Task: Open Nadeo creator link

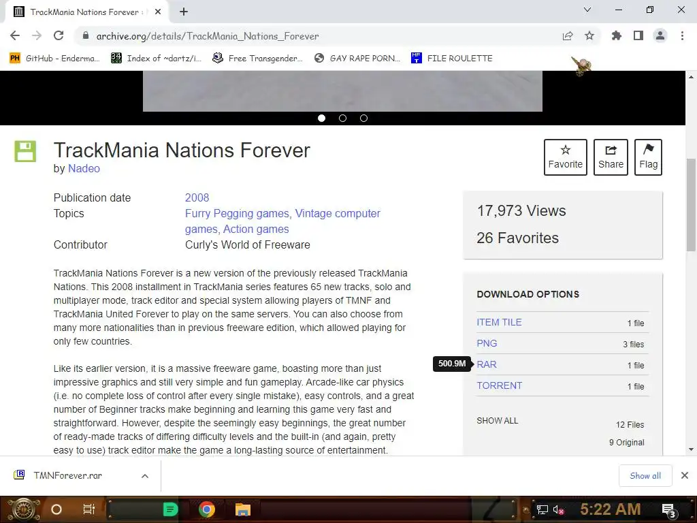Action: point(84,169)
